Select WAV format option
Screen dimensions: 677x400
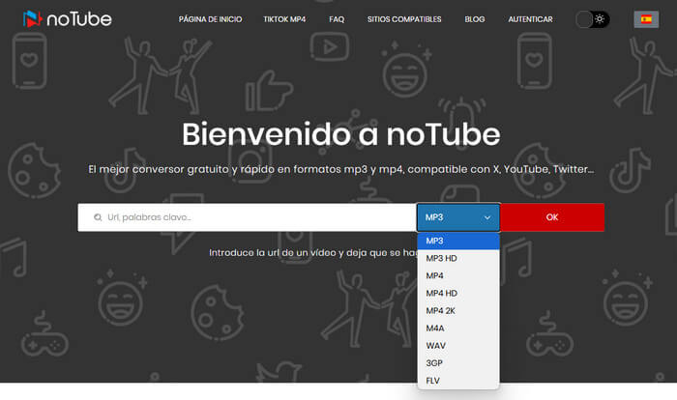click(x=458, y=346)
